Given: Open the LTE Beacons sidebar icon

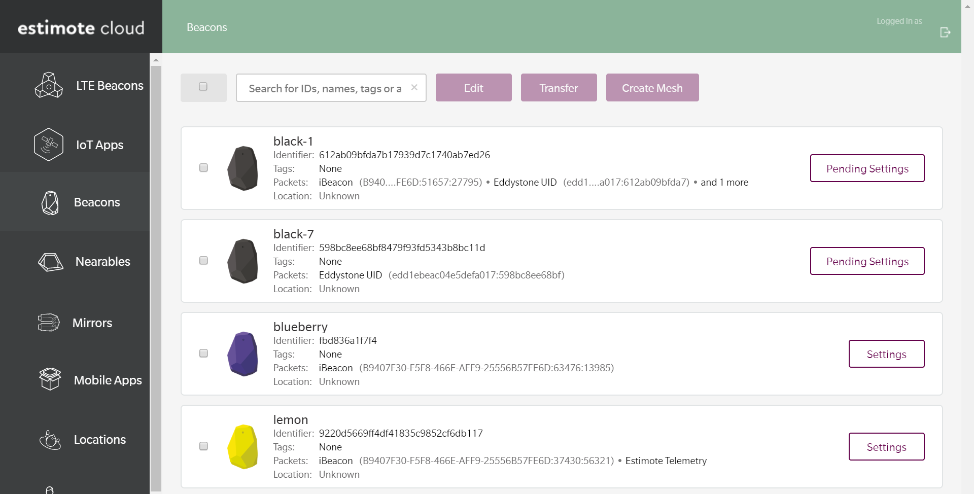Looking at the screenshot, I should 49,85.
